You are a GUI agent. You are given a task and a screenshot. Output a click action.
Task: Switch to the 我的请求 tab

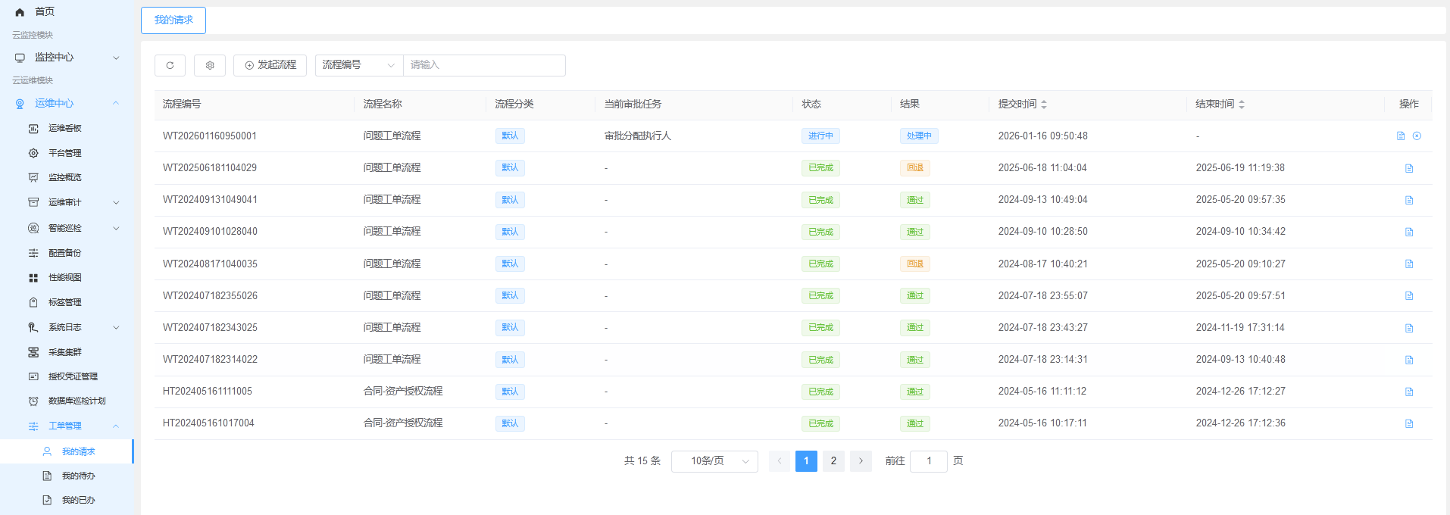point(173,20)
